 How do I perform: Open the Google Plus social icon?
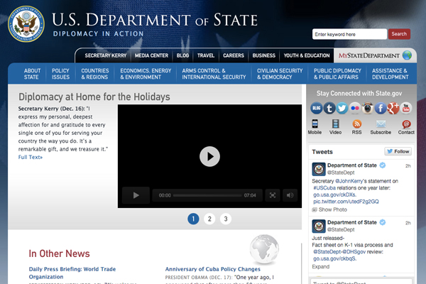coord(393,108)
